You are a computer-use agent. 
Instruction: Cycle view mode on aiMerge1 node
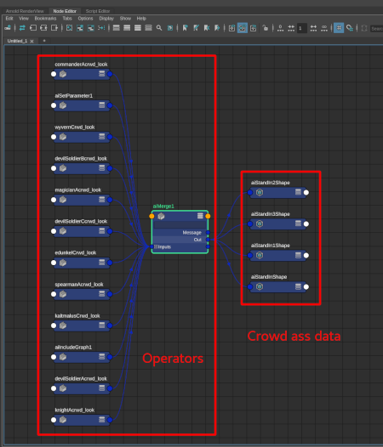200,216
